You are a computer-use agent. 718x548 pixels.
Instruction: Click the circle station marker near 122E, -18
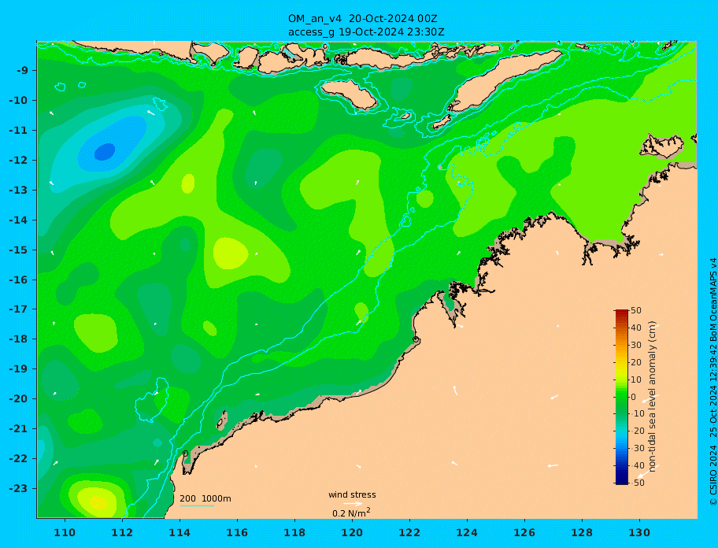coord(416,339)
